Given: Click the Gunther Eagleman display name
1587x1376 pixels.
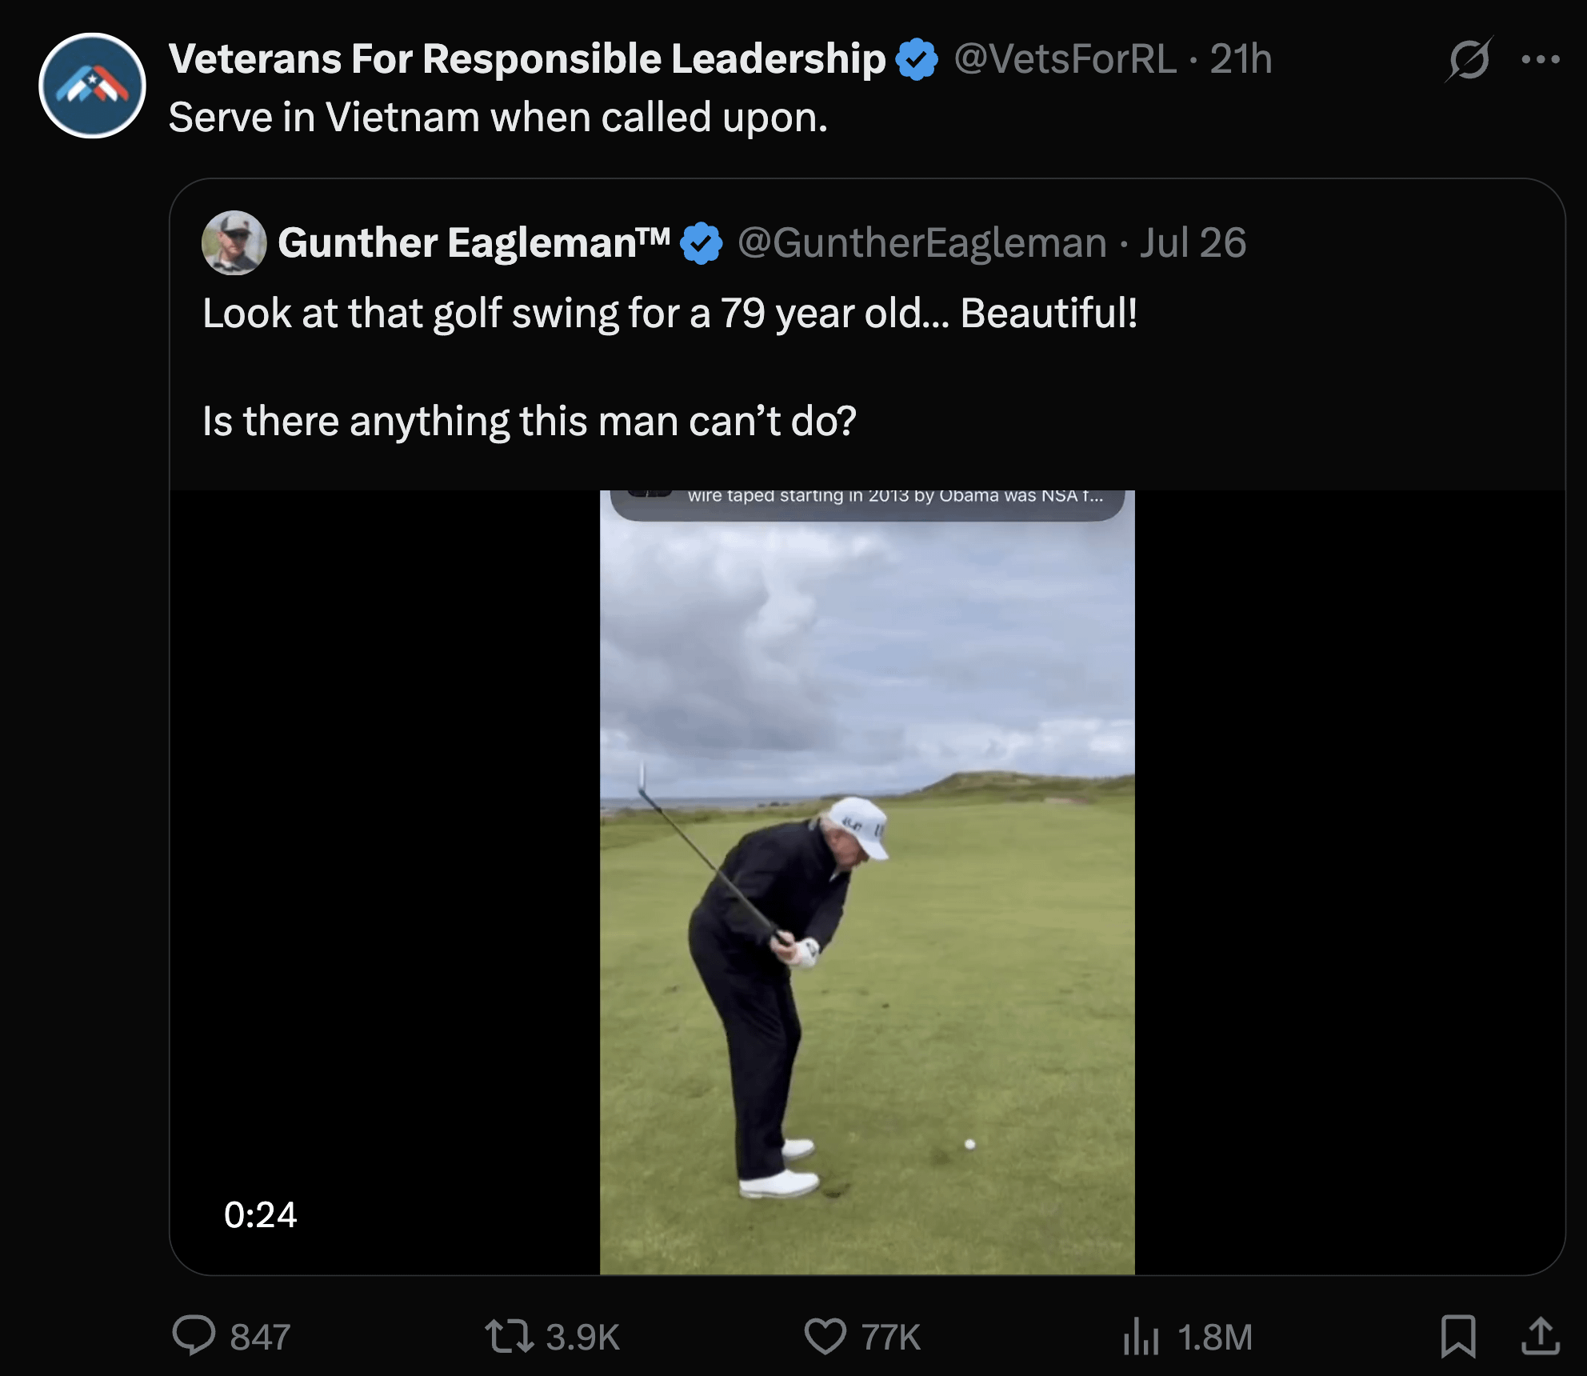Looking at the screenshot, I should point(474,243).
